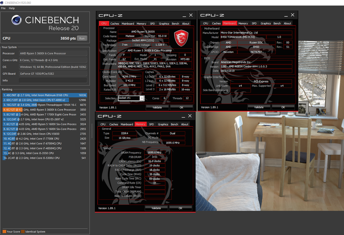Viewport: 344px width, 235px height.
Task: Click the DRAM Frequency value 1699.6 MHz
Action: (154, 152)
